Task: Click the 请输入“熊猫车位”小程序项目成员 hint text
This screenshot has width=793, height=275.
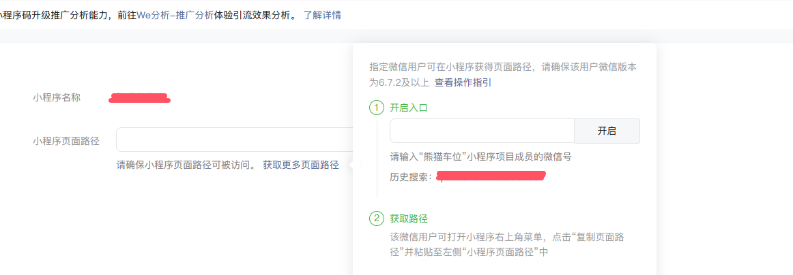Action: (x=480, y=157)
